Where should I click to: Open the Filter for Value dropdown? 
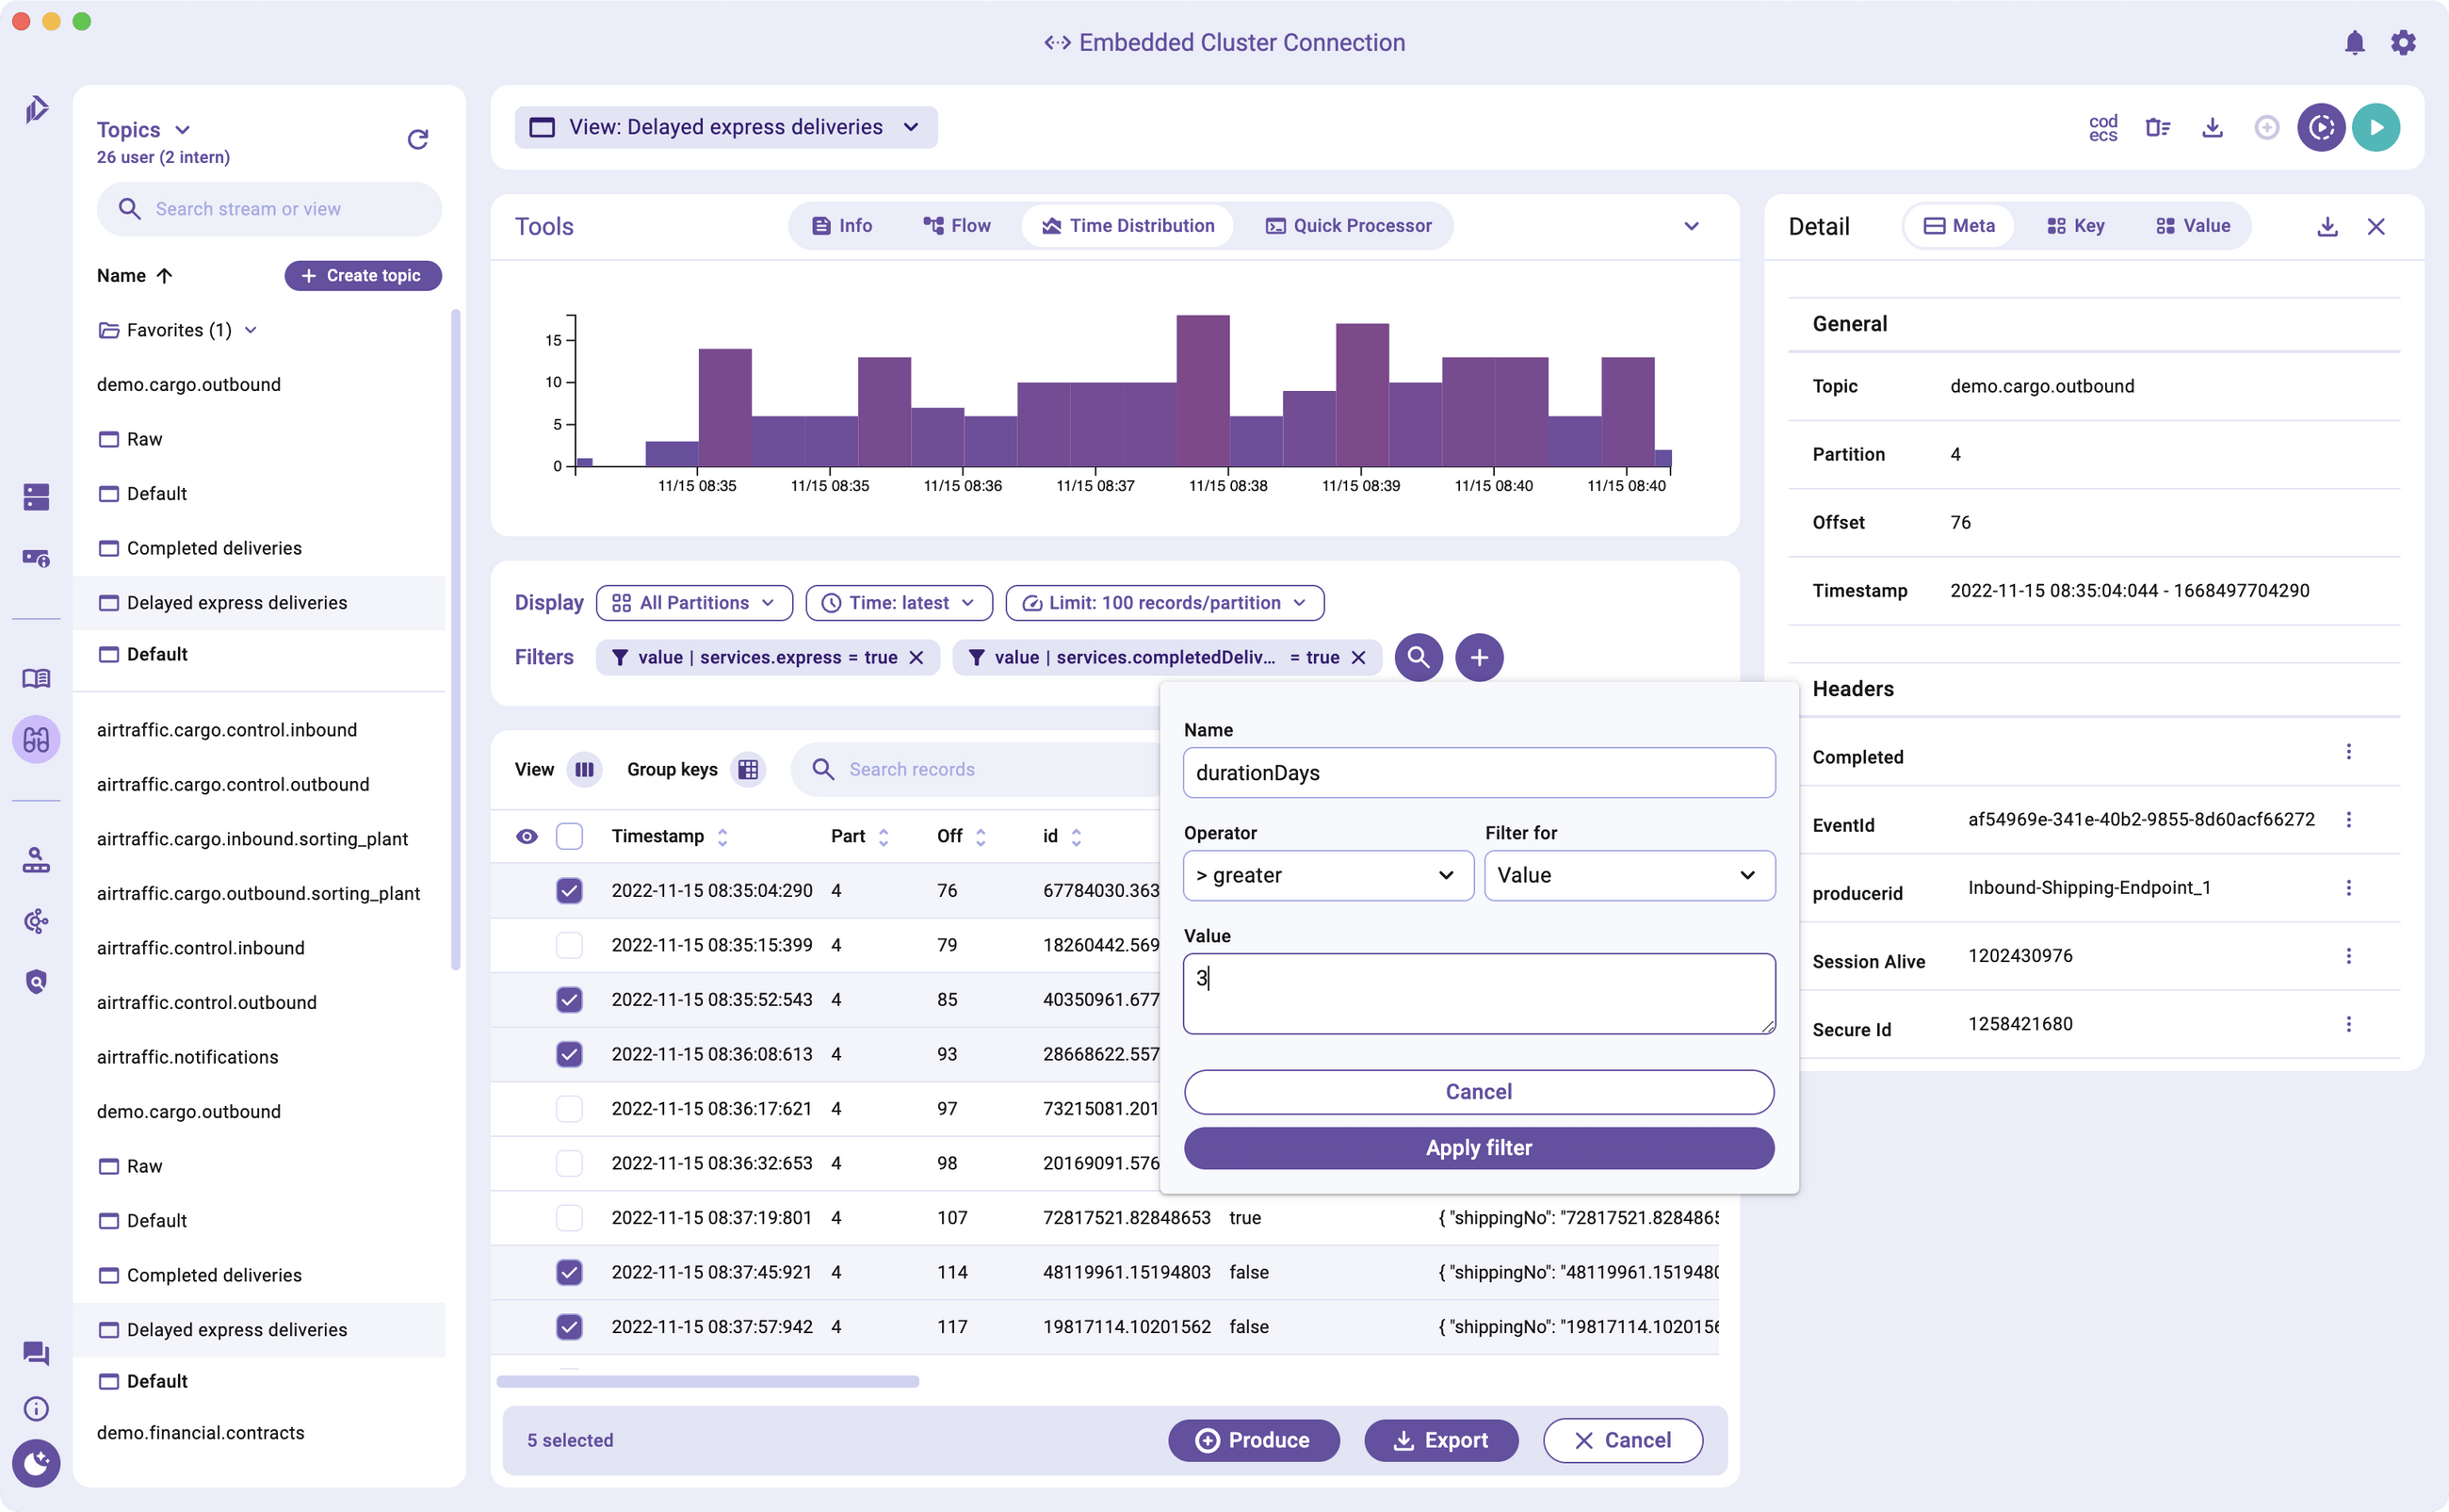[x=1630, y=875]
